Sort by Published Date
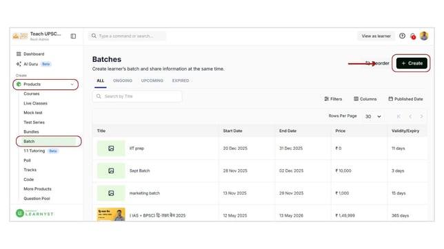 (405, 99)
